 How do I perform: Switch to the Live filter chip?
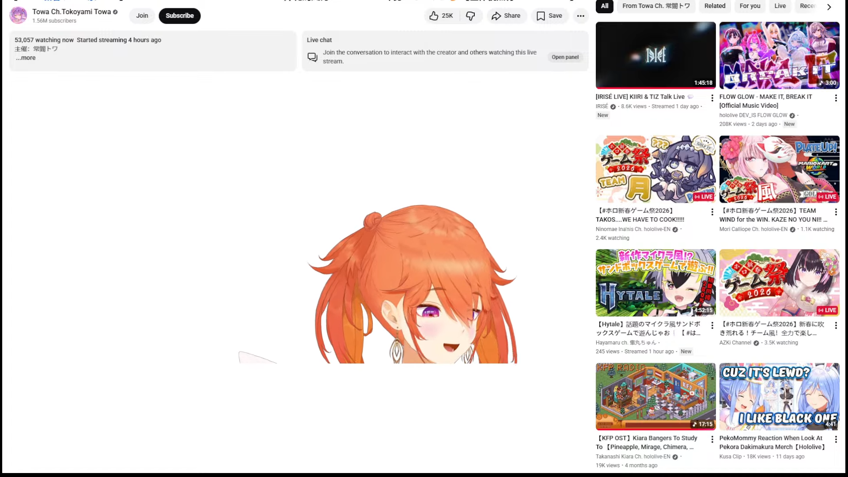(x=780, y=6)
